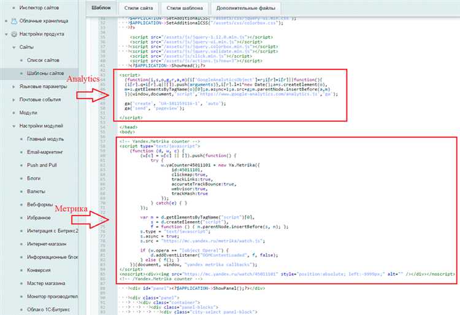Open Шаблоны сайтов
460x315 pixels.
tap(45, 73)
